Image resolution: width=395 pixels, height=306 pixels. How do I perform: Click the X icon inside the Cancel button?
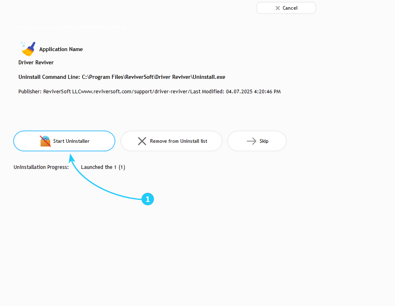[278, 8]
